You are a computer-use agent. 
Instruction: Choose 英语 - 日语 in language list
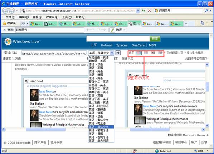click(x=101, y=134)
